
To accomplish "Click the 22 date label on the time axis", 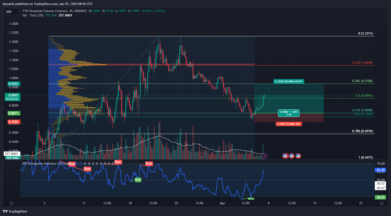I will point(361,203).
